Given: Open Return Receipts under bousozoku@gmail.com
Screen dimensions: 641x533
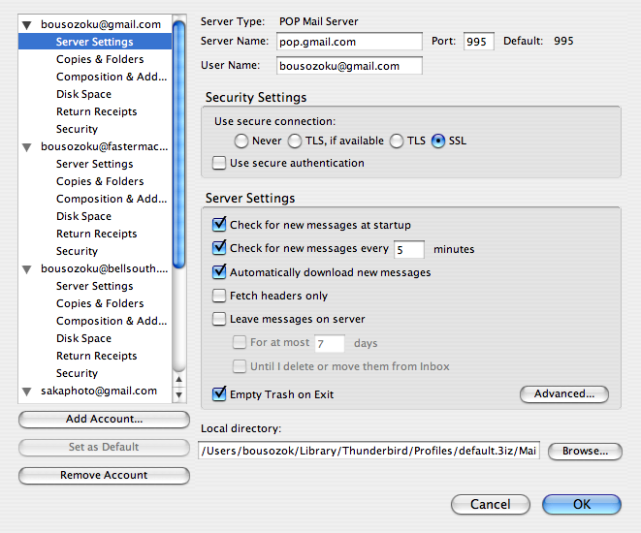Looking at the screenshot, I should pyautogui.click(x=95, y=111).
